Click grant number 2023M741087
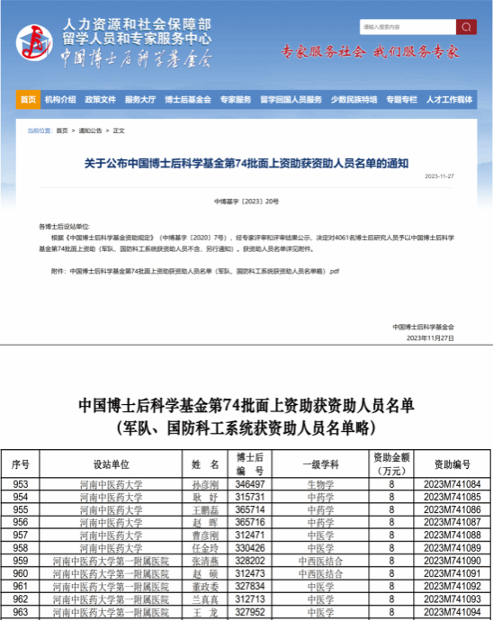This screenshot has width=493, height=621. click(453, 522)
